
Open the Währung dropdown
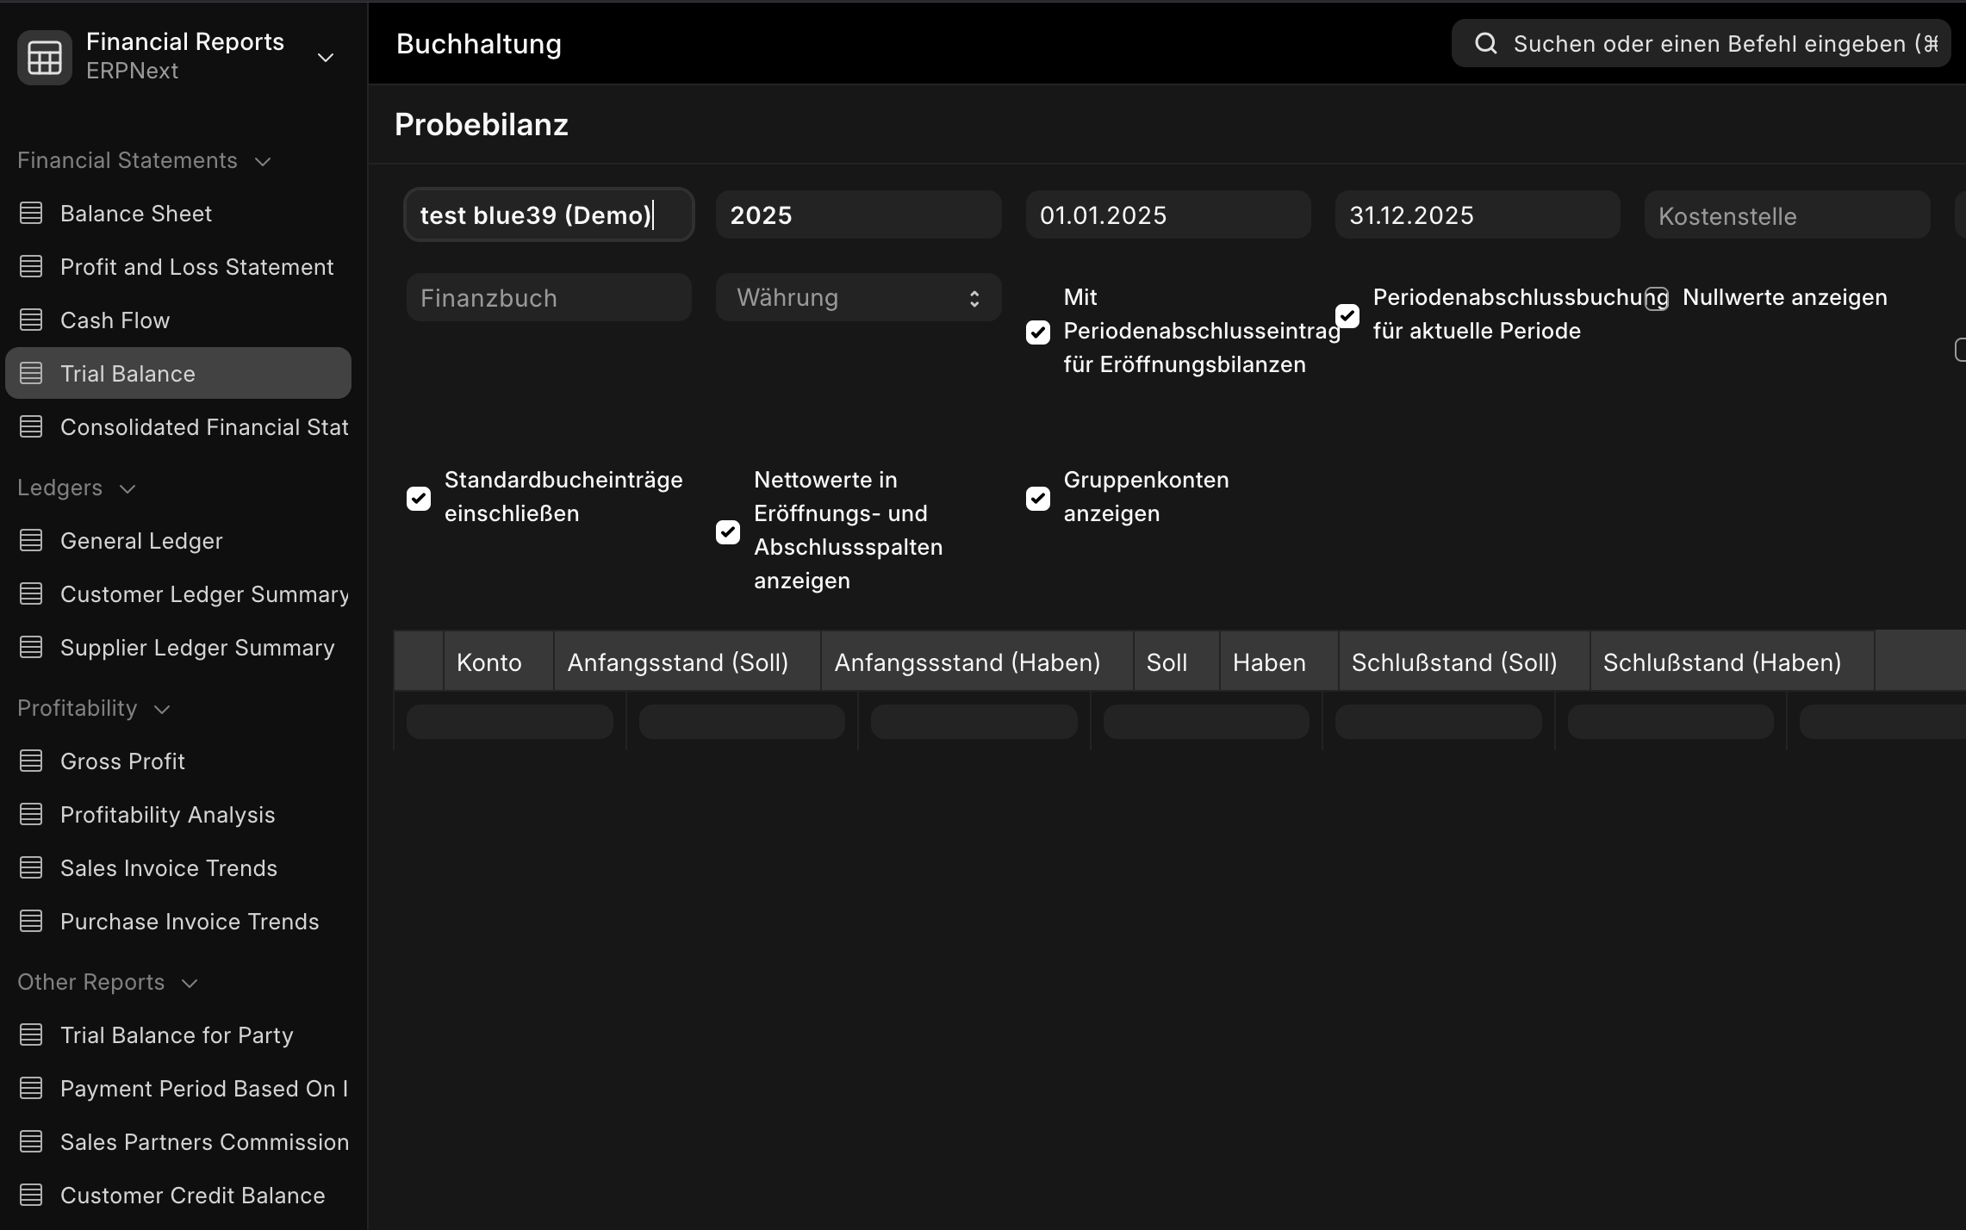(858, 298)
